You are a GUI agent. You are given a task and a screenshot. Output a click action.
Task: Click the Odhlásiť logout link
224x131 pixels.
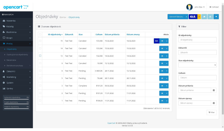click(x=214, y=7)
